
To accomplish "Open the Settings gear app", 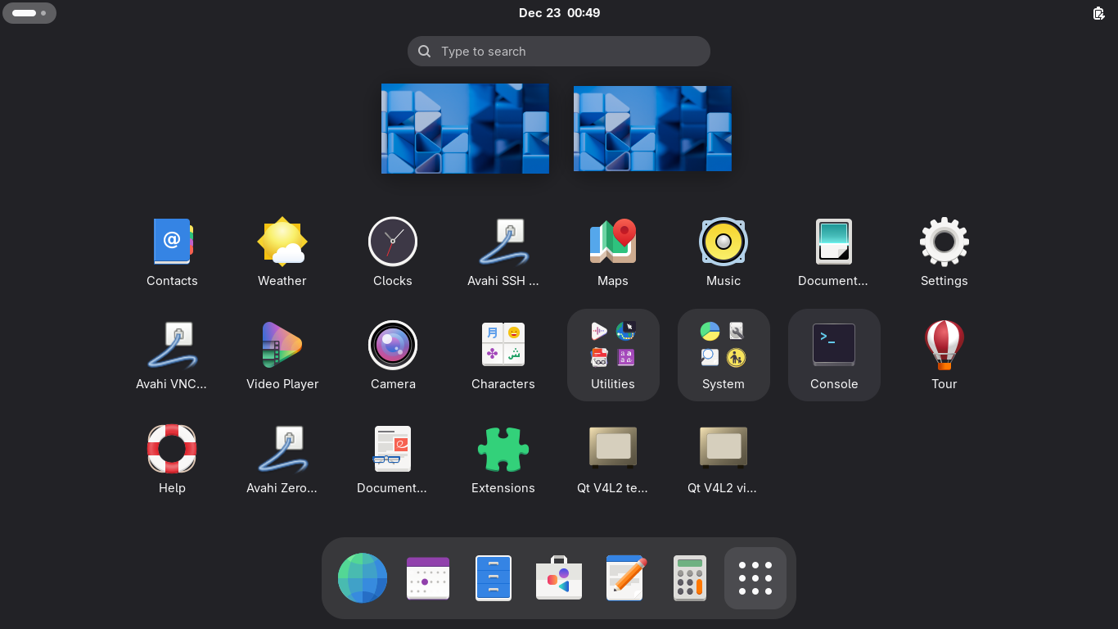I will [944, 242].
